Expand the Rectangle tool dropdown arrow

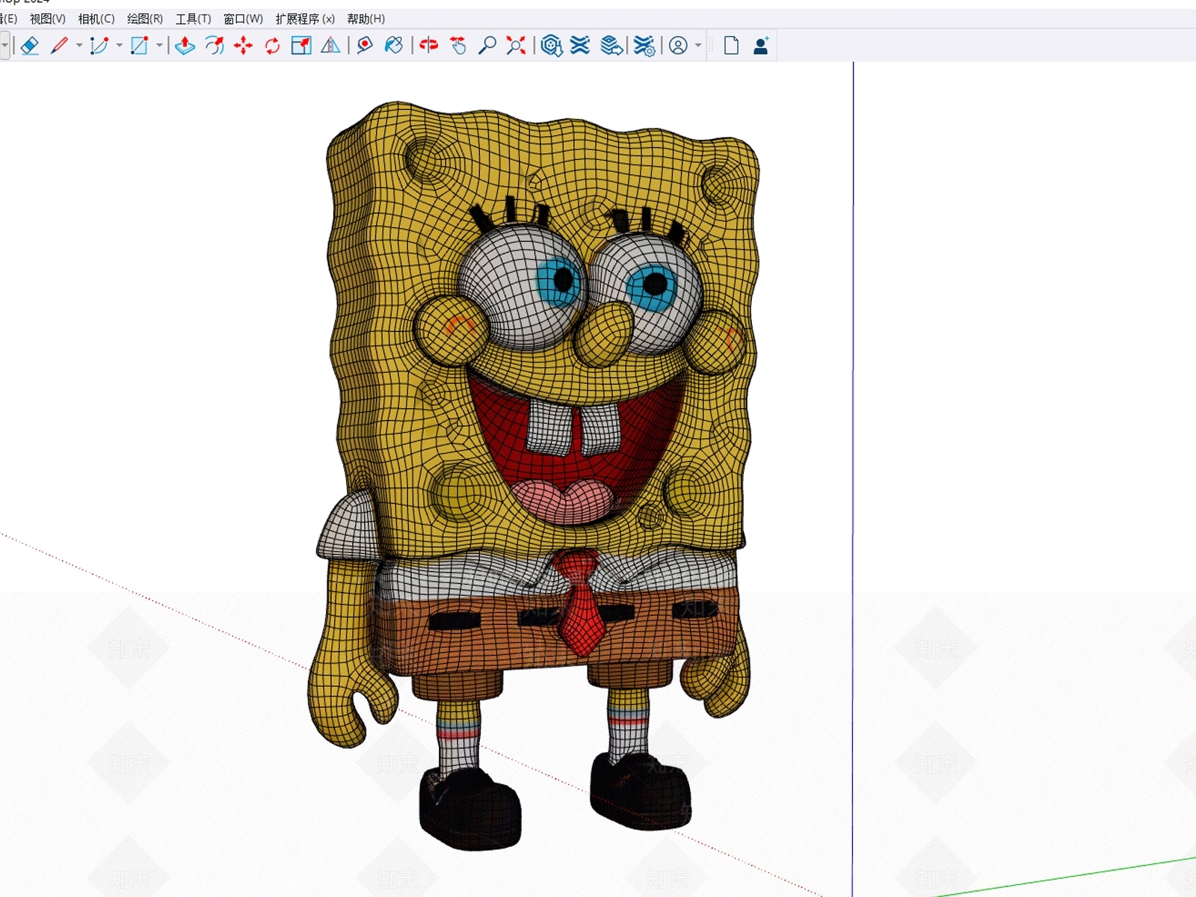(159, 46)
